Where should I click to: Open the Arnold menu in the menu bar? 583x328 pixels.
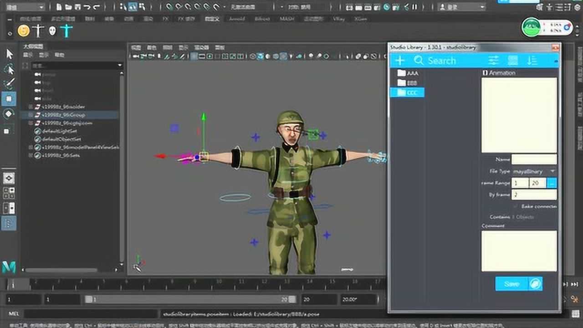tap(238, 19)
